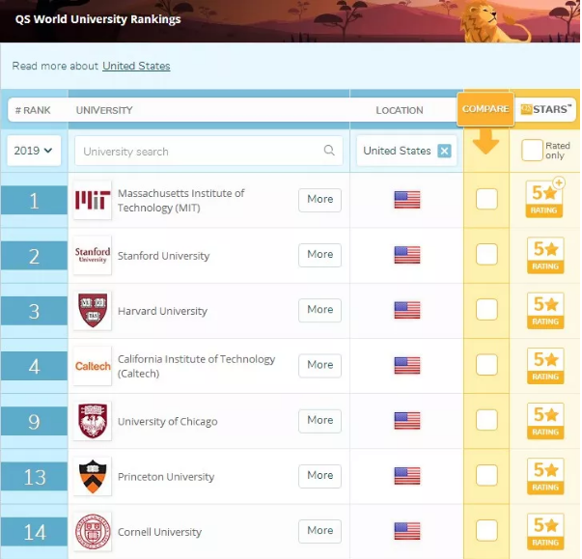The image size is (582, 559).
Task: Click rank number 9
Action: pyautogui.click(x=34, y=422)
